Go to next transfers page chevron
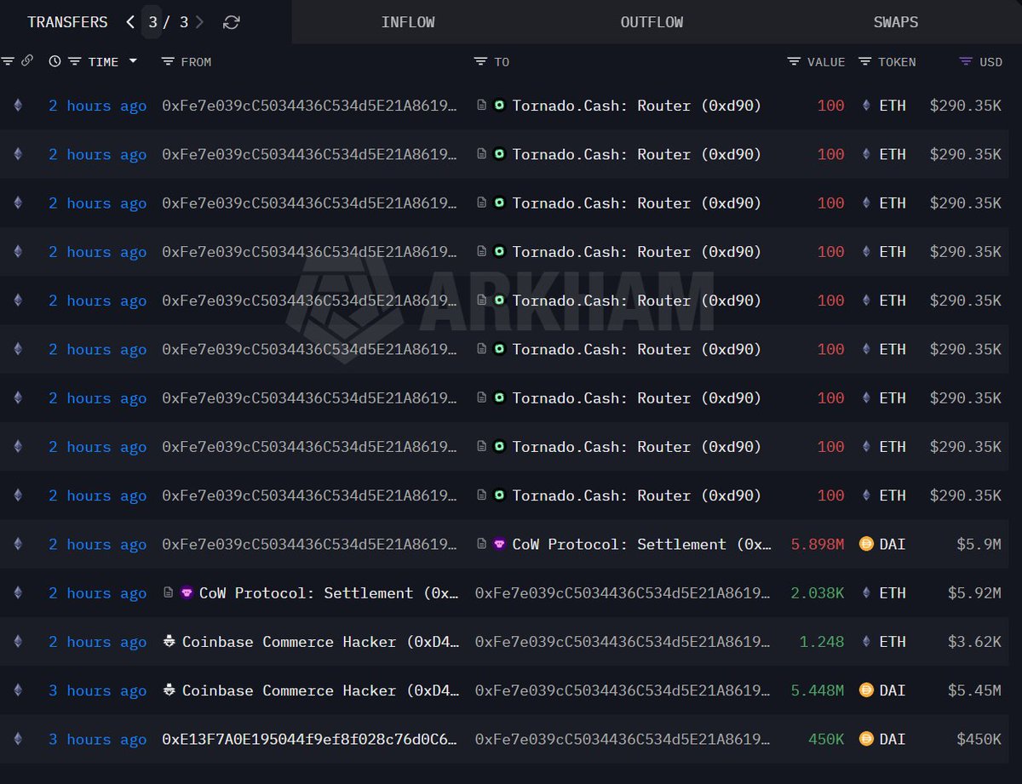Screen dimensions: 1022x784 tap(199, 22)
